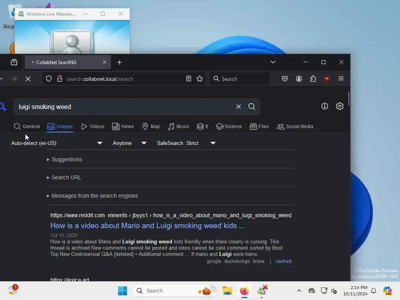Select the Images category tab

pyautogui.click(x=60, y=126)
